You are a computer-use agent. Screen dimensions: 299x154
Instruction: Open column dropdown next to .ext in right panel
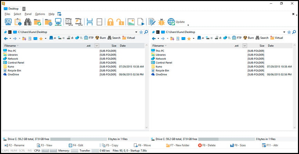coord(245,46)
